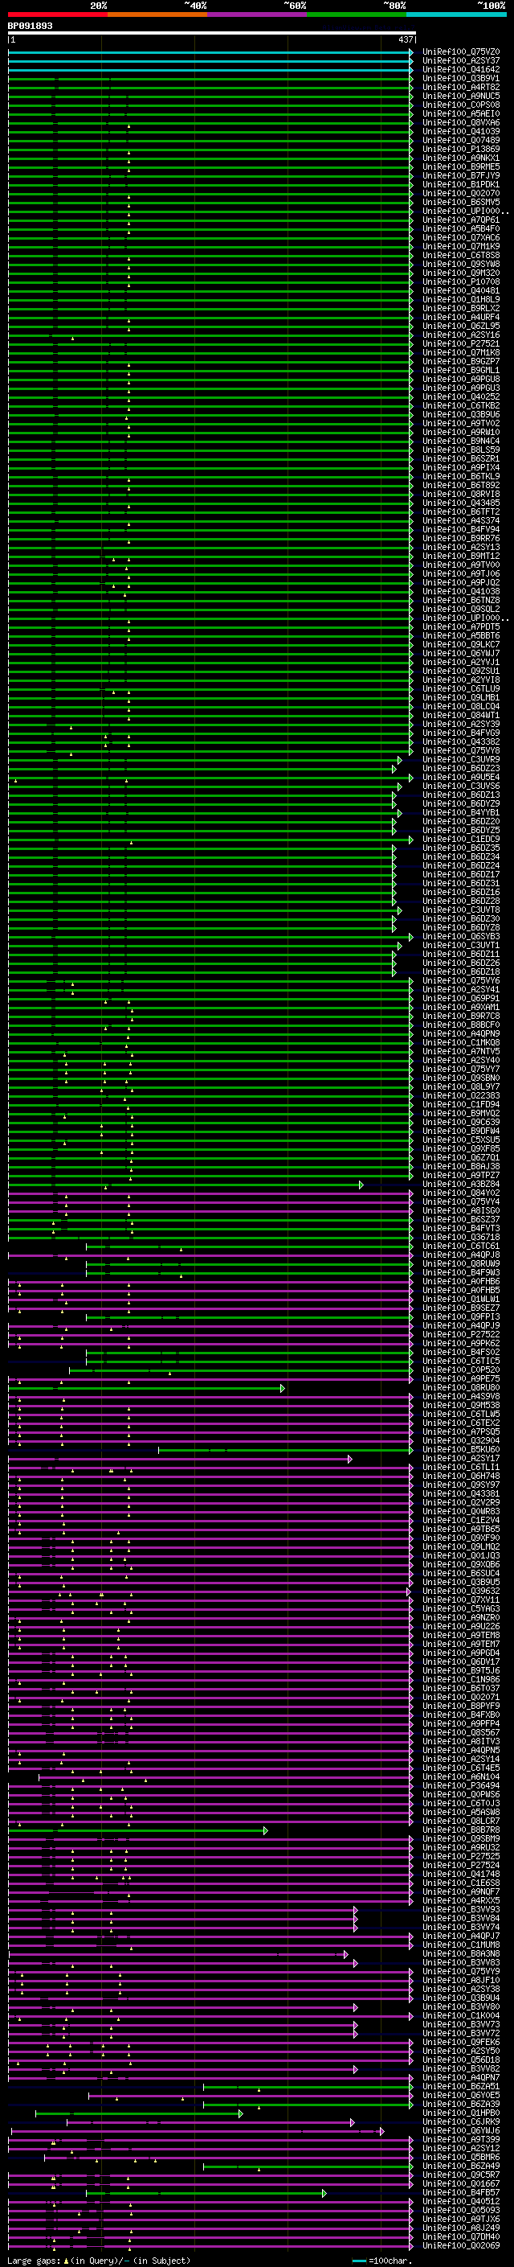Click label UniRef100_A2SY17
The image size is (514, 2267).
[461, 1458]
